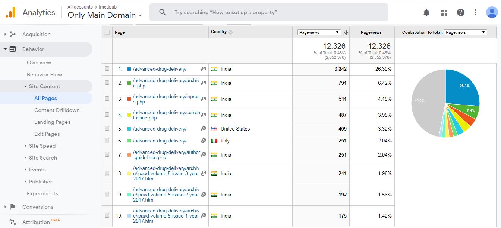The width and height of the screenshot is (501, 228).
Task: Click the user account avatar
Action: pos(492,12)
